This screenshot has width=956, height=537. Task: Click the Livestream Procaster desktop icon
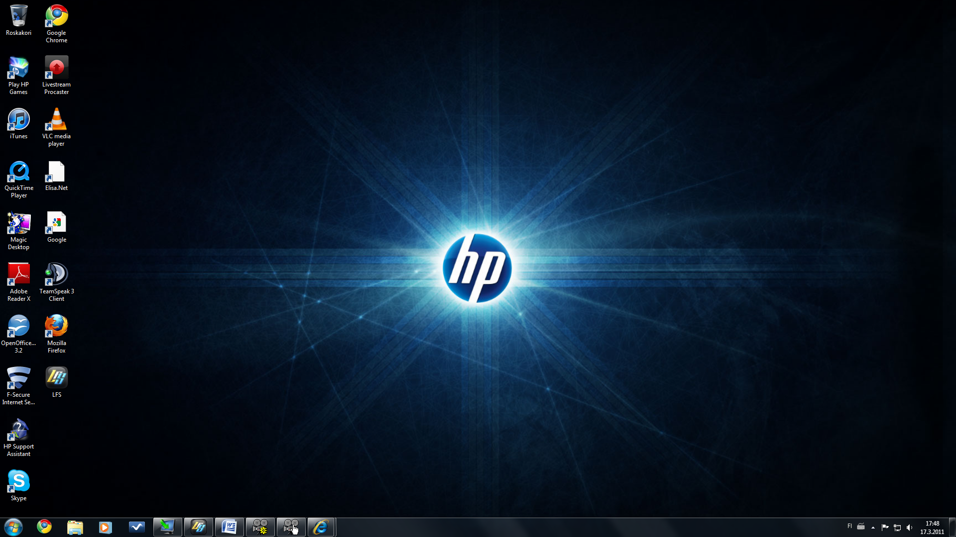pos(56,68)
